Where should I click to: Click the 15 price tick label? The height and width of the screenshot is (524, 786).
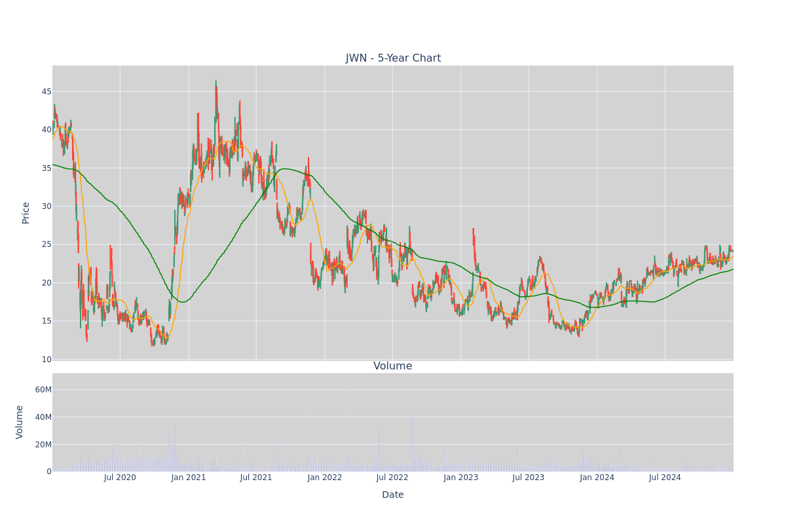click(46, 321)
